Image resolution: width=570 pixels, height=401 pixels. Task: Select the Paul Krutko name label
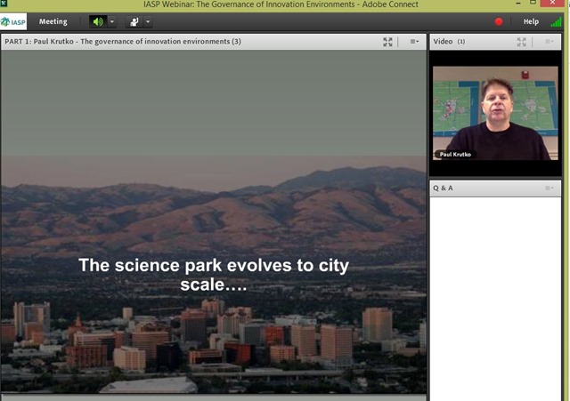tap(455, 155)
